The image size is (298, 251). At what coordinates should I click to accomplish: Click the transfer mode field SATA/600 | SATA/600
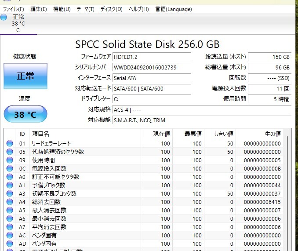coord(152,88)
